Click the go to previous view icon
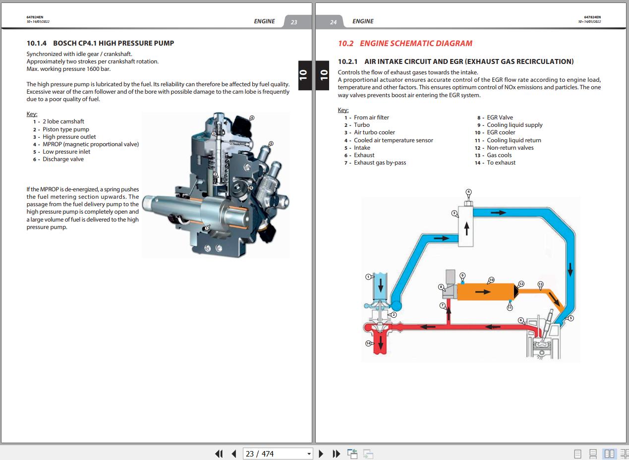The height and width of the screenshot is (460, 629). (x=352, y=454)
